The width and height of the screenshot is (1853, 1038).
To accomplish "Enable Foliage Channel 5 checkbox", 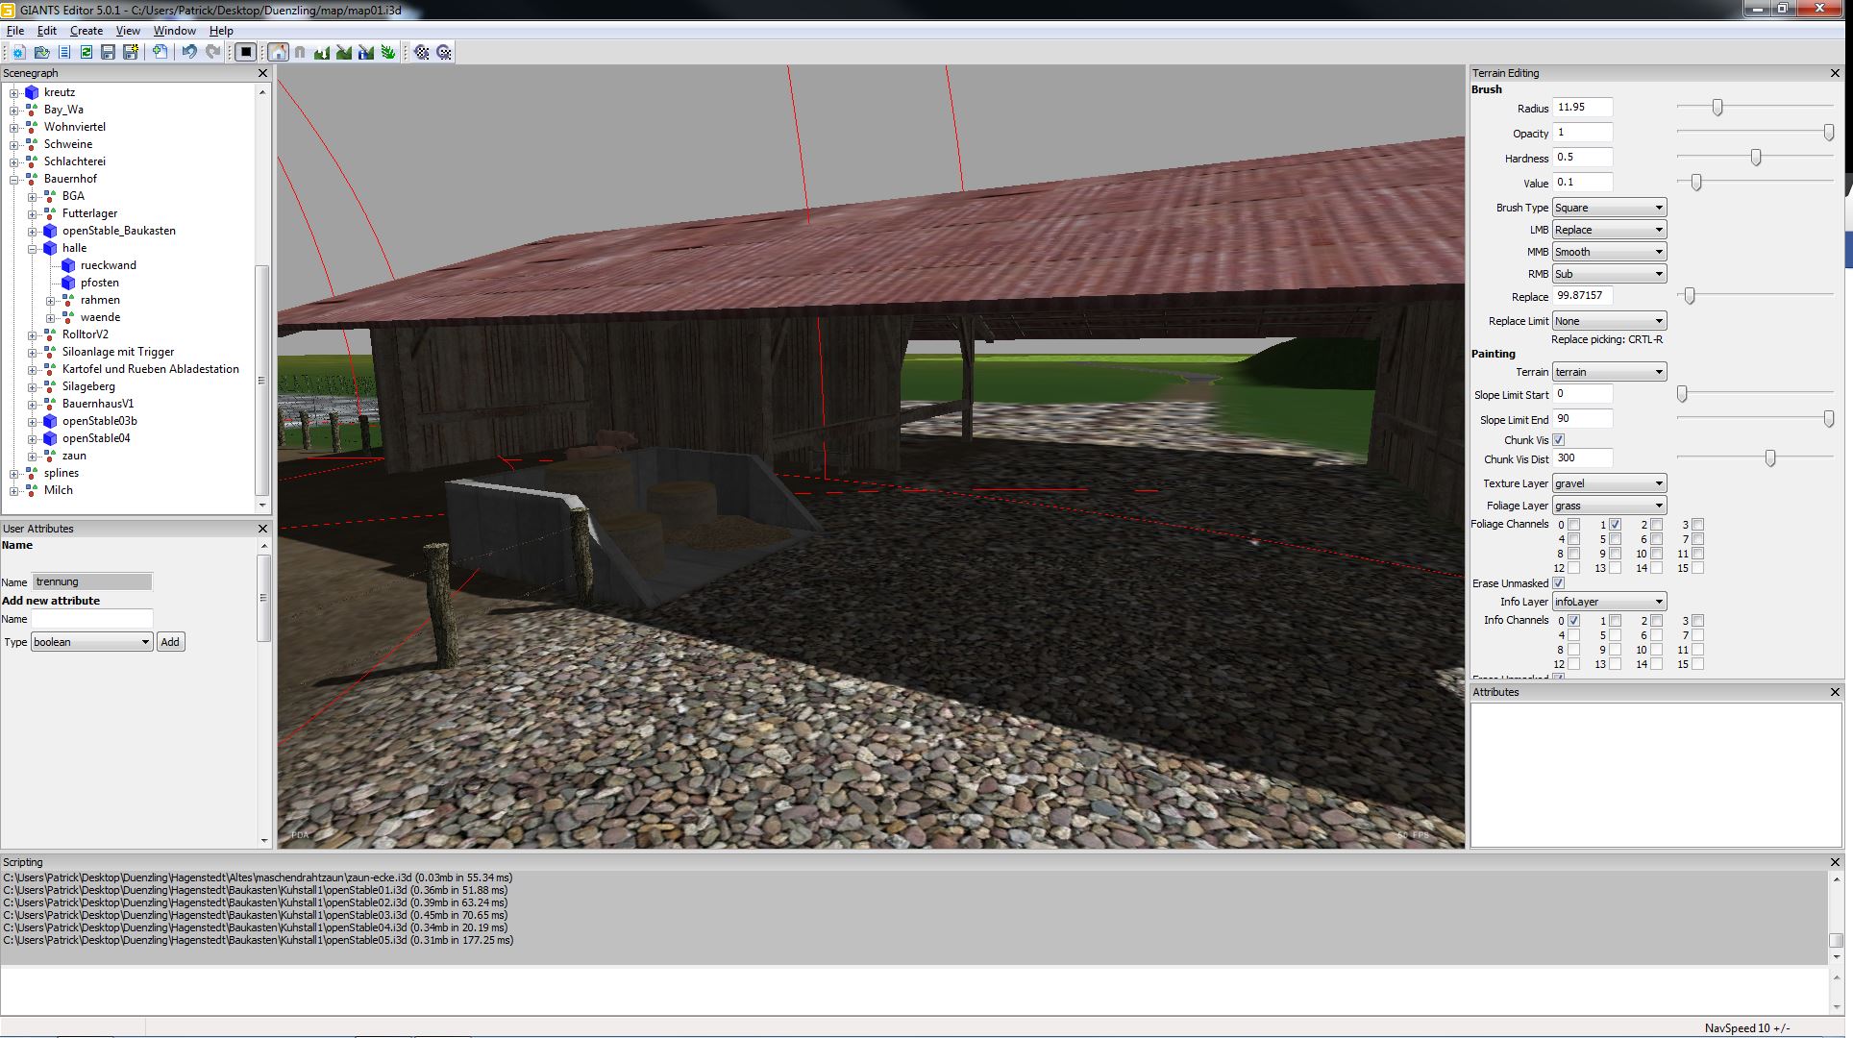I will [x=1615, y=539].
